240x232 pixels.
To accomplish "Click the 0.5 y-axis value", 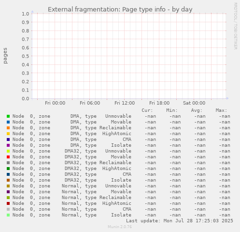I will [26, 56].
